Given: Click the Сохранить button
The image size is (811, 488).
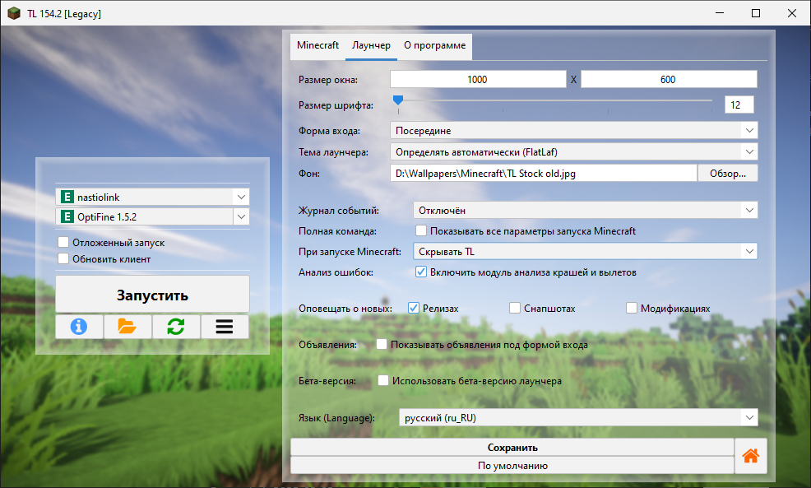Looking at the screenshot, I should tap(512, 448).
